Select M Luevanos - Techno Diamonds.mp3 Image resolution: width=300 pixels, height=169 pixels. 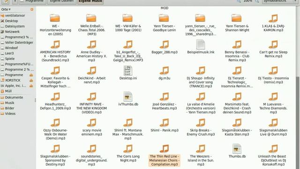click(273, 103)
